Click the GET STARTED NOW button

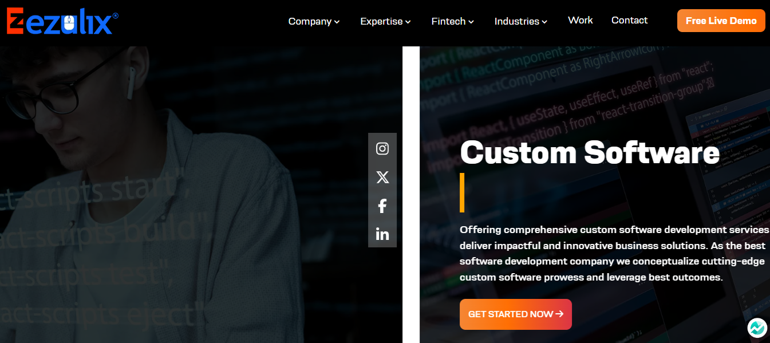coord(515,314)
